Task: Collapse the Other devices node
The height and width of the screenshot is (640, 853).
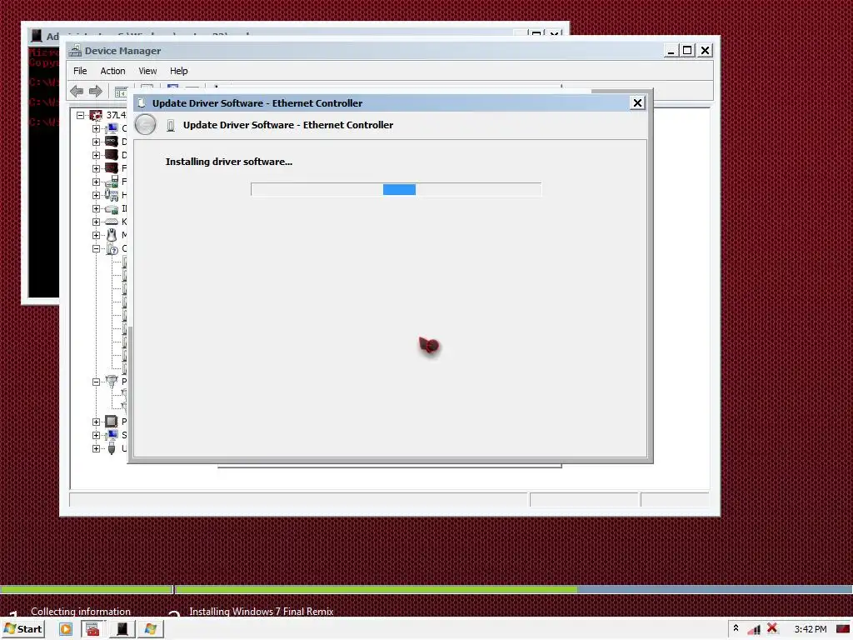Action: [x=97, y=248]
